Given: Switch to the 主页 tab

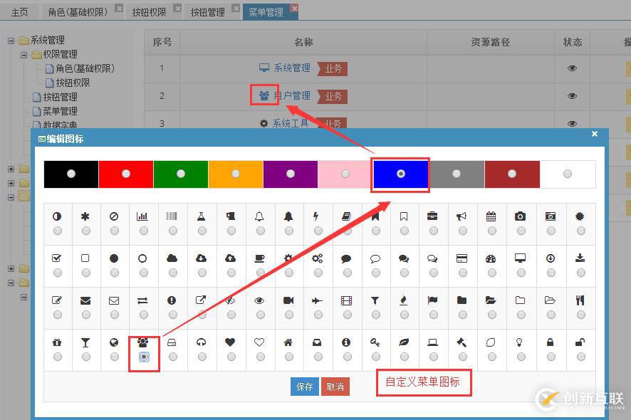Looking at the screenshot, I should click(x=20, y=13).
